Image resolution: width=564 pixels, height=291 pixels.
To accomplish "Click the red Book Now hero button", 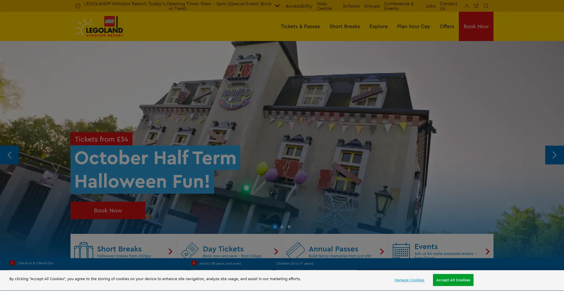I will (108, 210).
